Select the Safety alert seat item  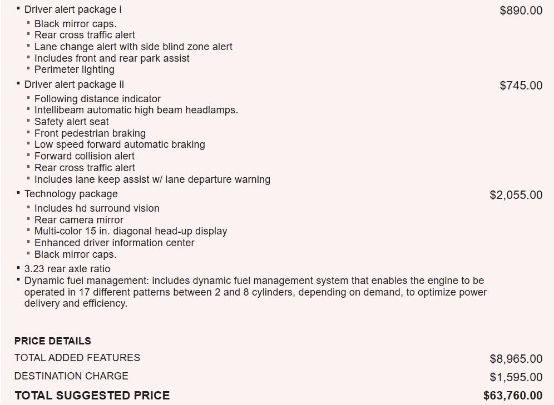tap(71, 122)
